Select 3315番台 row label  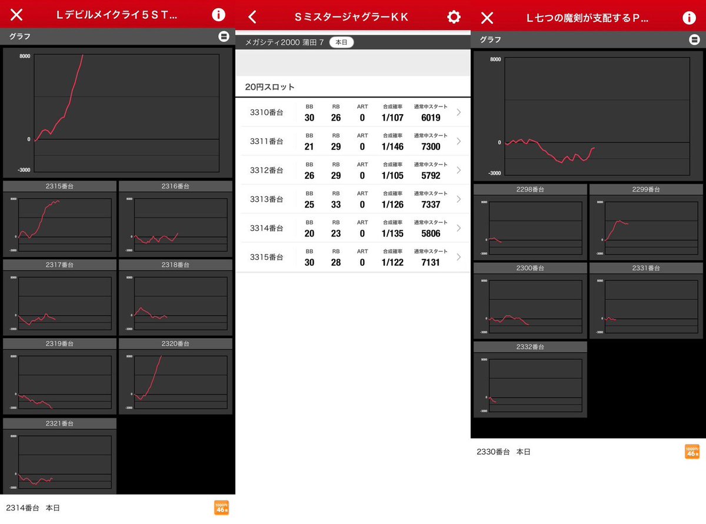267,257
